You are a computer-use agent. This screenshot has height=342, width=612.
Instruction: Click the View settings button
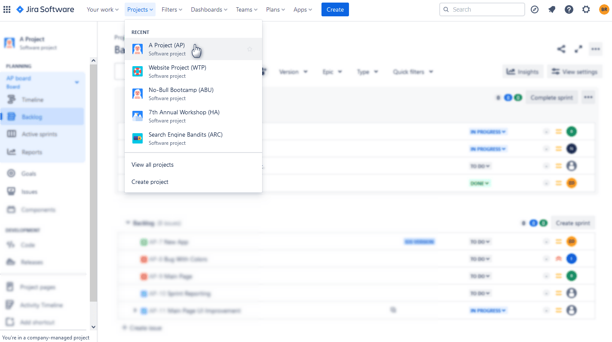click(x=575, y=72)
